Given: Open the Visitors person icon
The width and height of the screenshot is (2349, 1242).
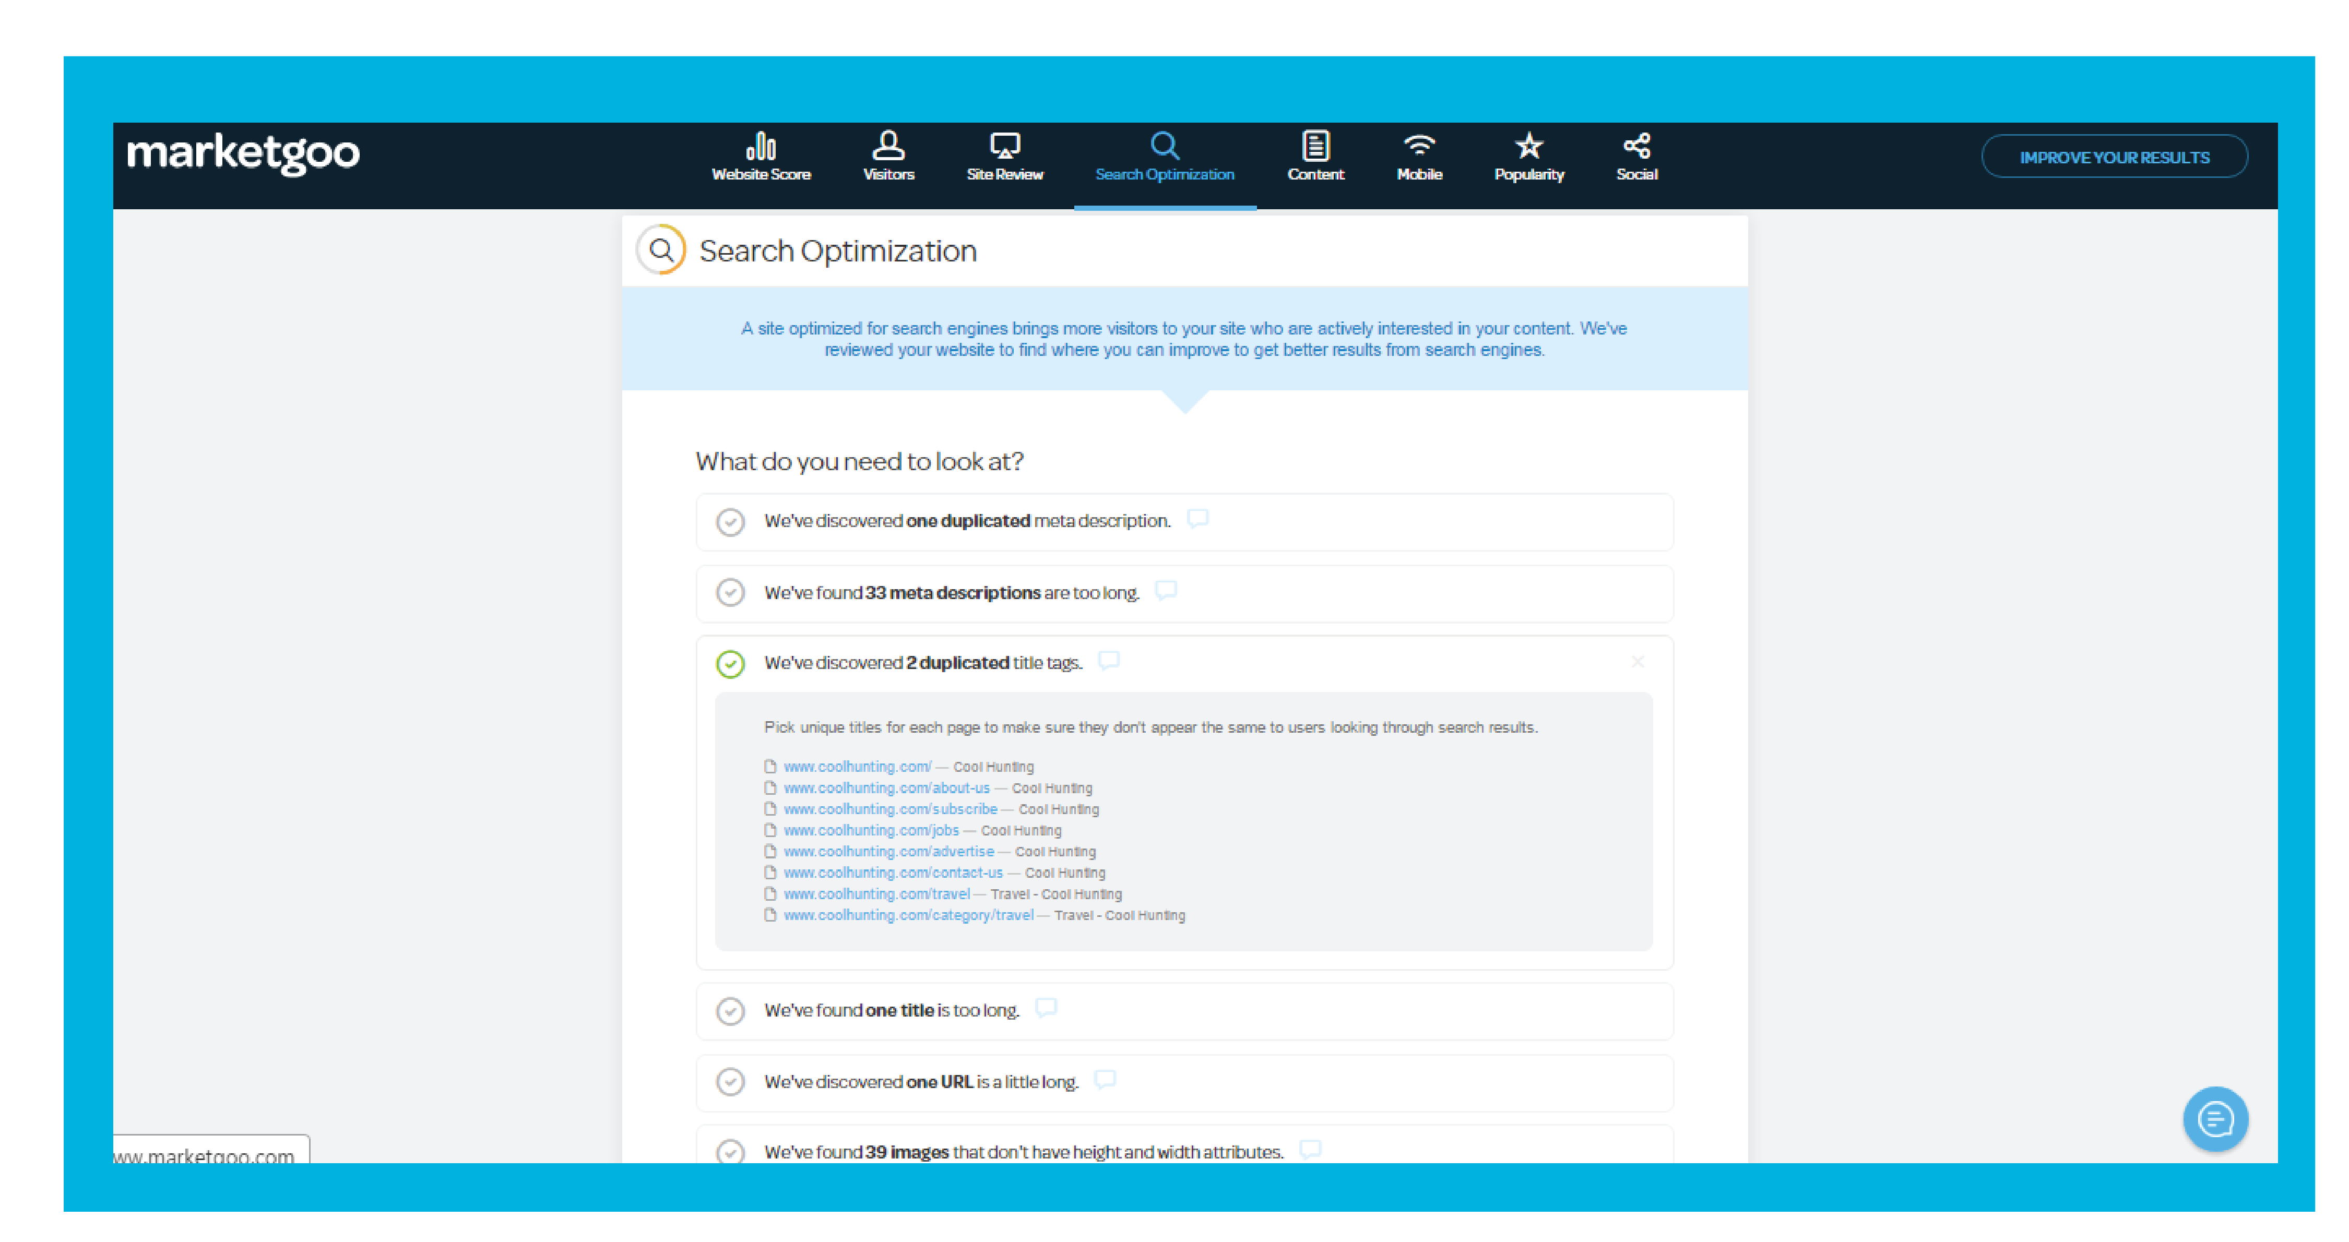Looking at the screenshot, I should (888, 145).
